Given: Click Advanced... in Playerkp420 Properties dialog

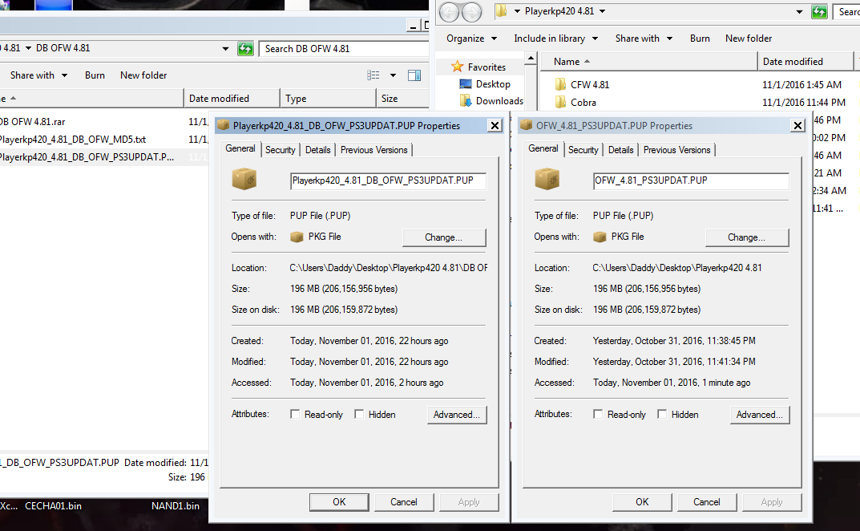Looking at the screenshot, I should (x=456, y=415).
